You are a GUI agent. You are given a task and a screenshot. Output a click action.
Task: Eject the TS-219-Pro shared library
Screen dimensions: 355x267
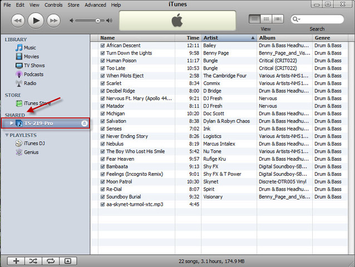(85, 123)
